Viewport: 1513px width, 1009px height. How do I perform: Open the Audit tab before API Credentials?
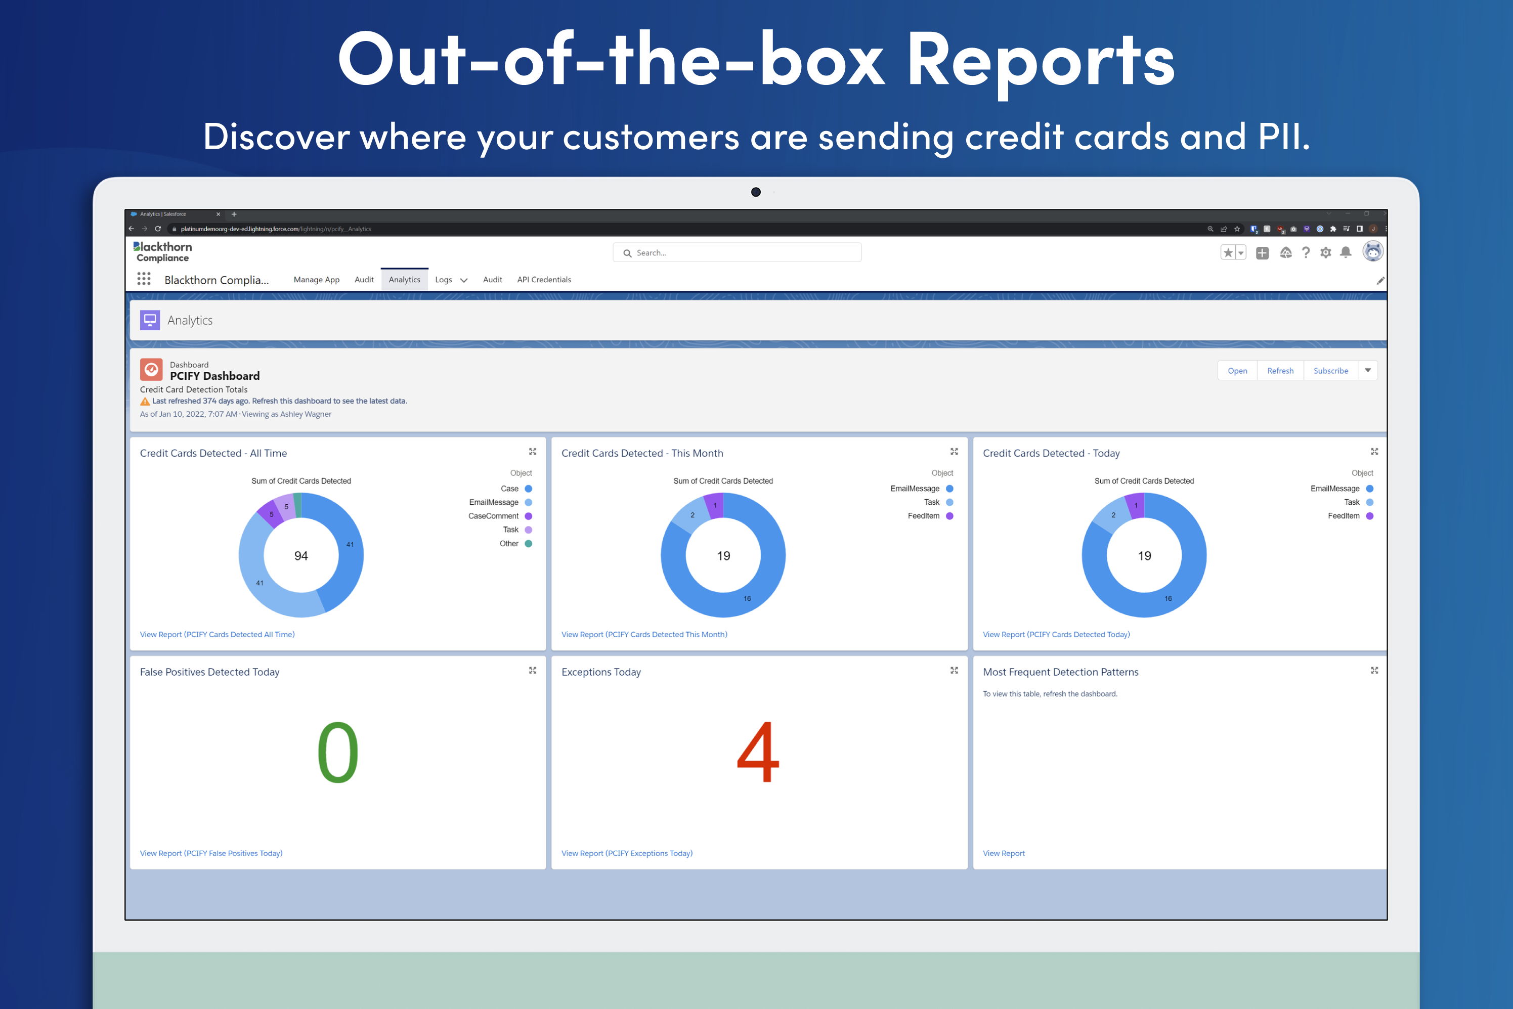point(492,279)
